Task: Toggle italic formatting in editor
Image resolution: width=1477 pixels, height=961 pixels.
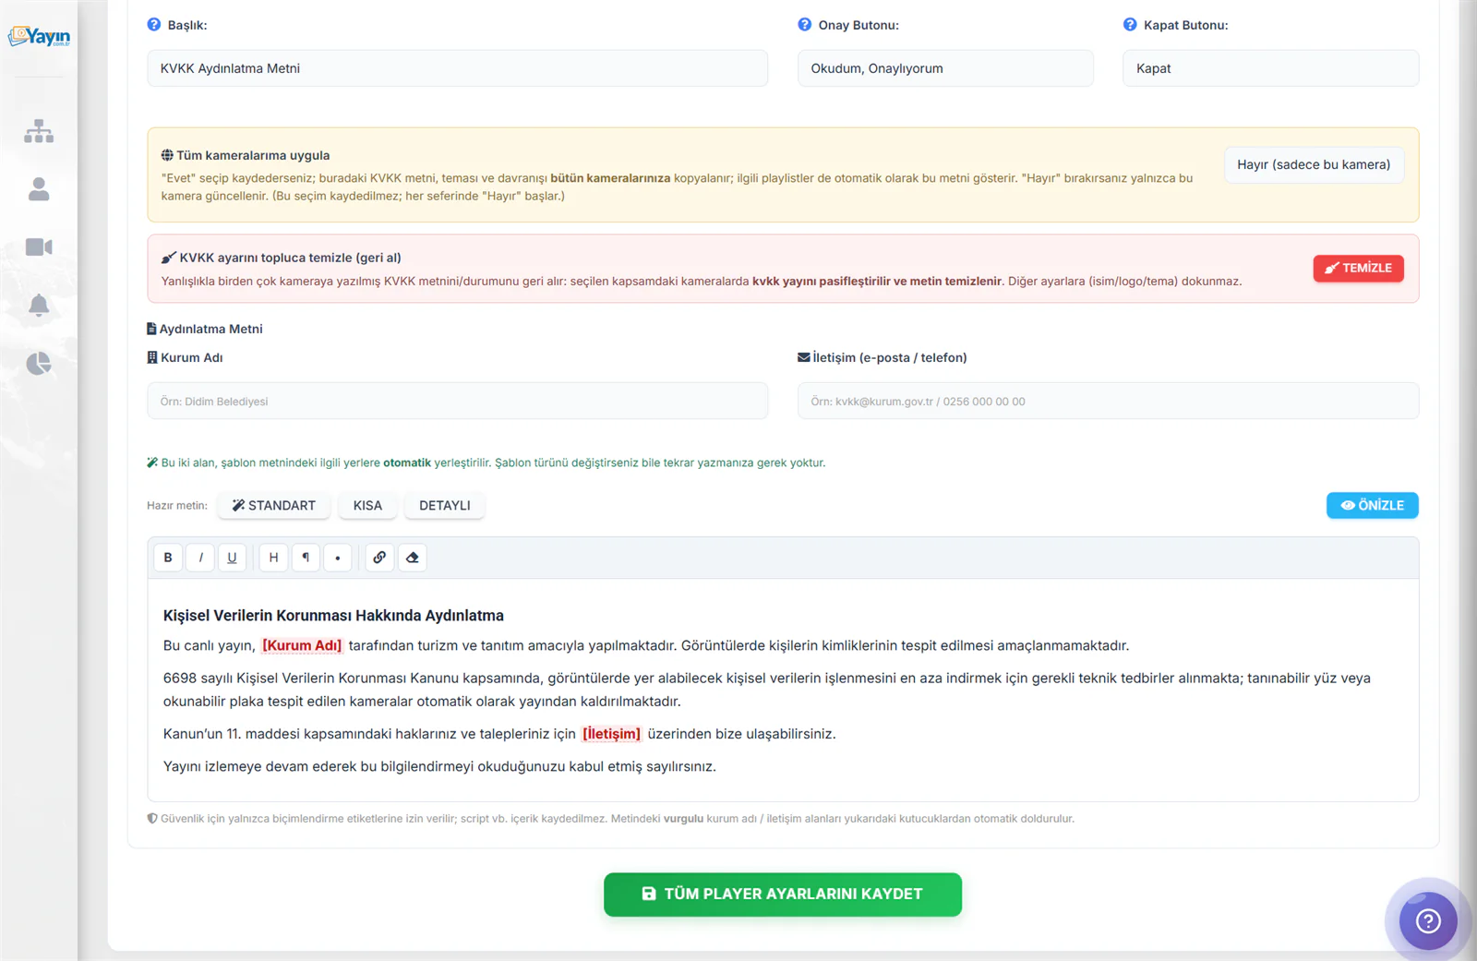Action: click(x=200, y=558)
